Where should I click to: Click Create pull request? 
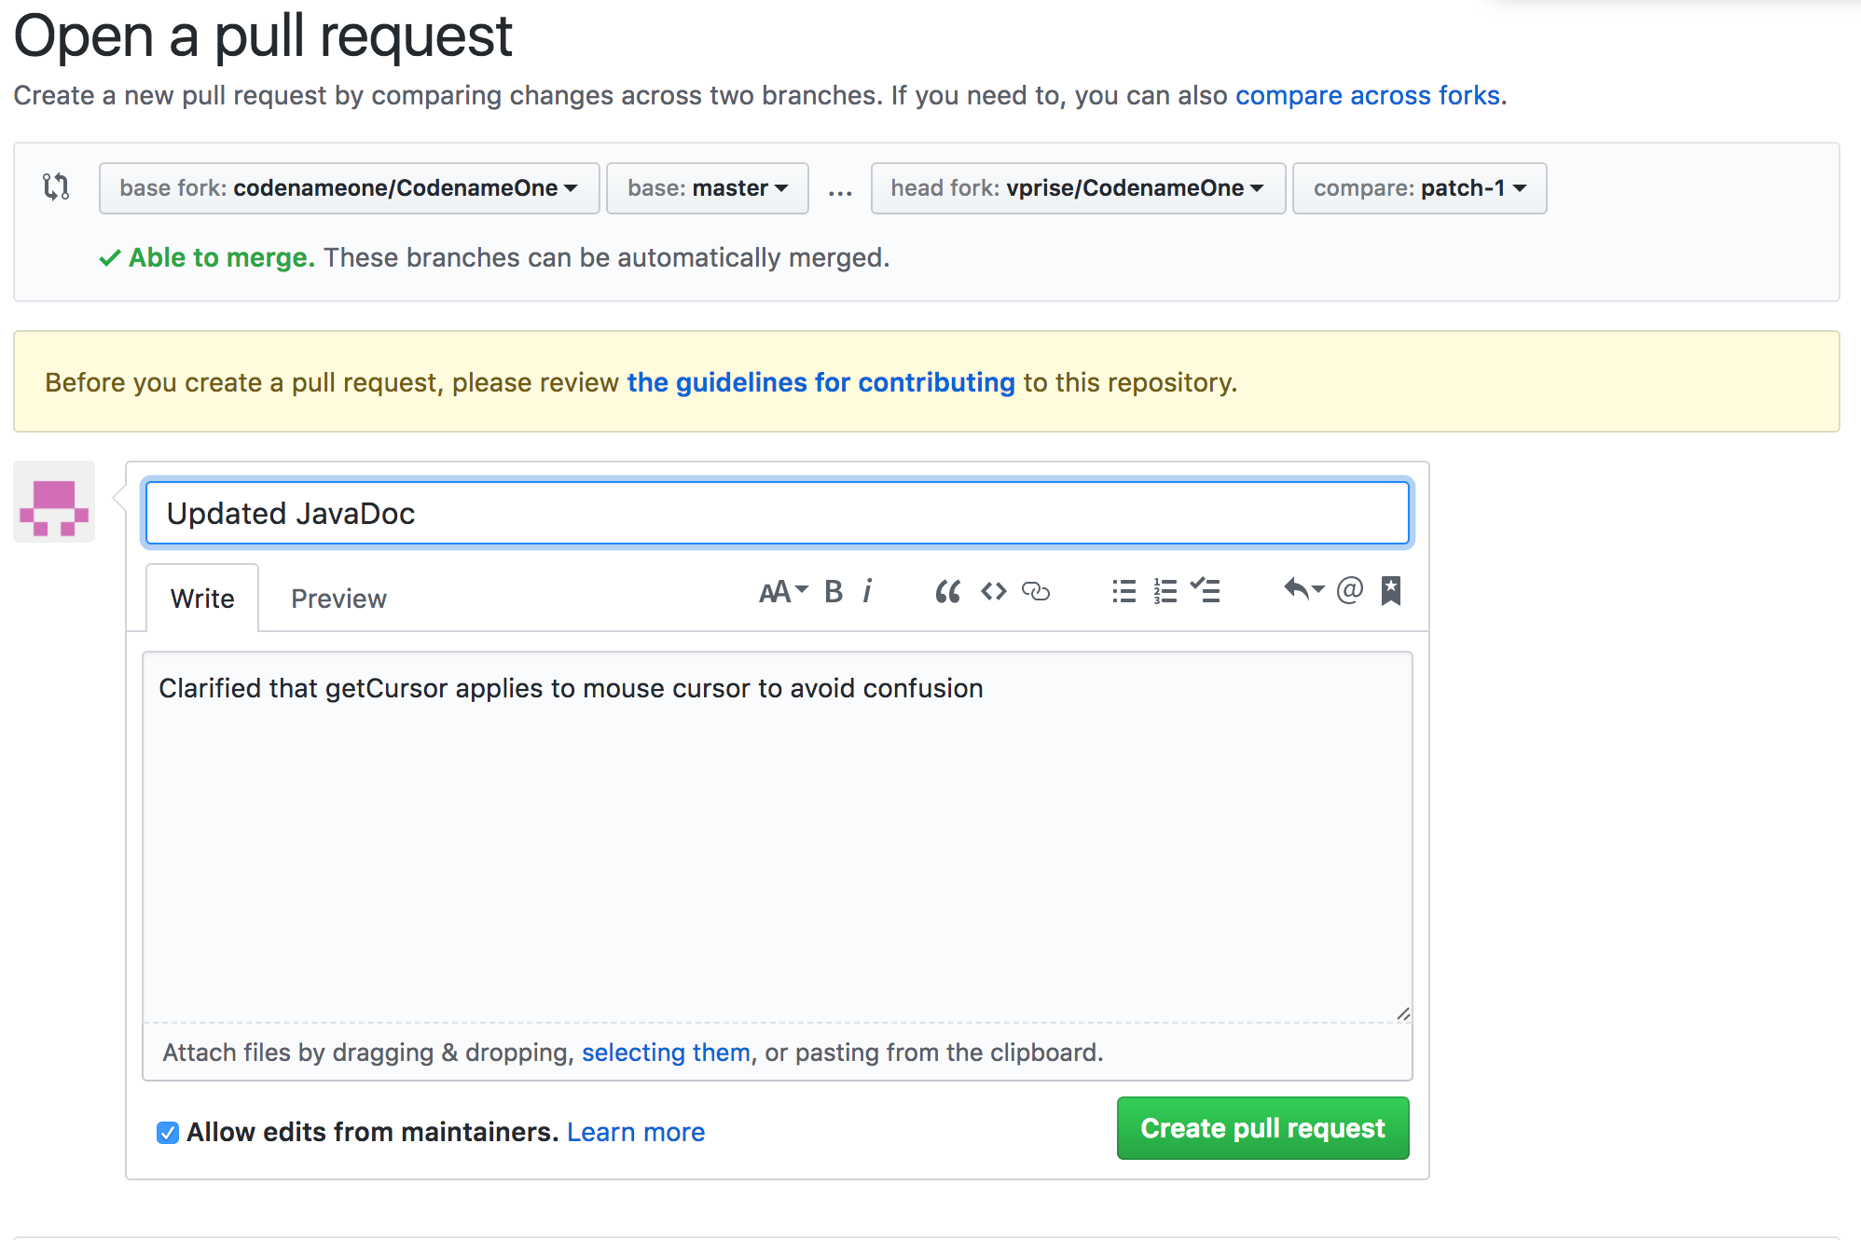[1261, 1128]
